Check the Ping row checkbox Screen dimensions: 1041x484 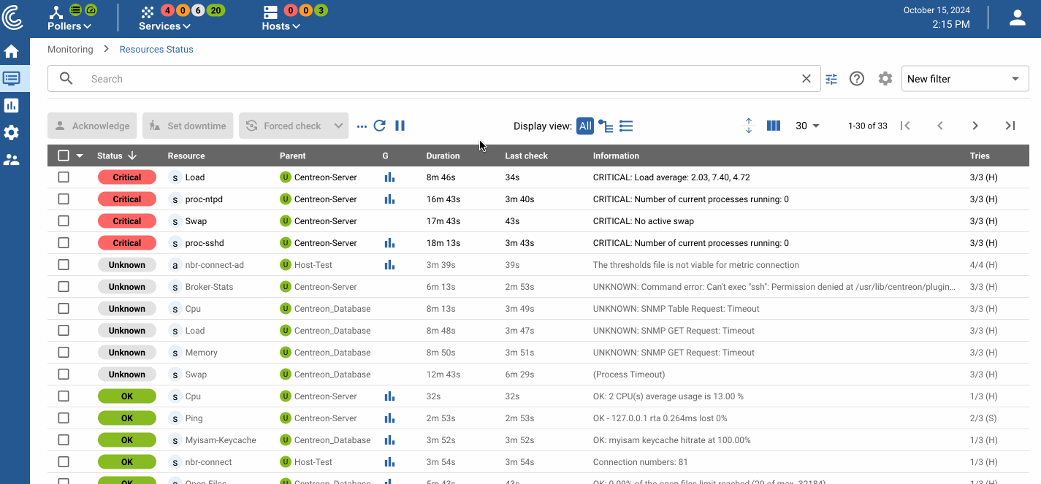64,418
